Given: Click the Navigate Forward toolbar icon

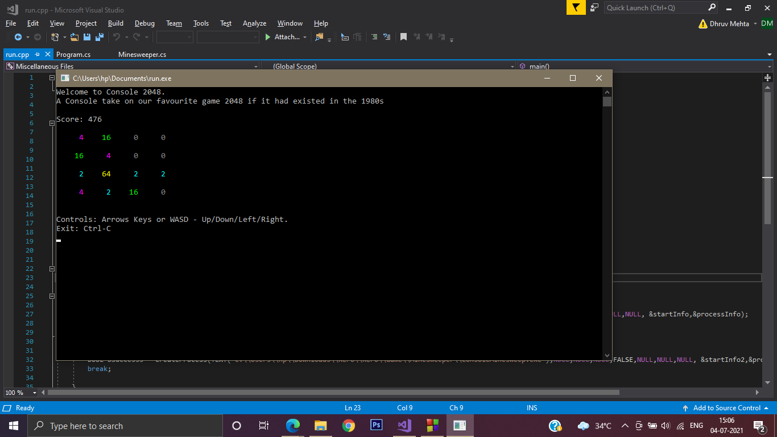Looking at the screenshot, I should pyautogui.click(x=38, y=37).
